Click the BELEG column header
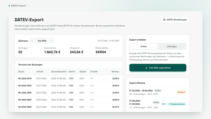Screen dimensions: 211x119 (21, 72)
